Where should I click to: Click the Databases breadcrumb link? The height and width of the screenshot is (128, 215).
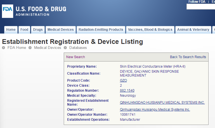click(78, 48)
